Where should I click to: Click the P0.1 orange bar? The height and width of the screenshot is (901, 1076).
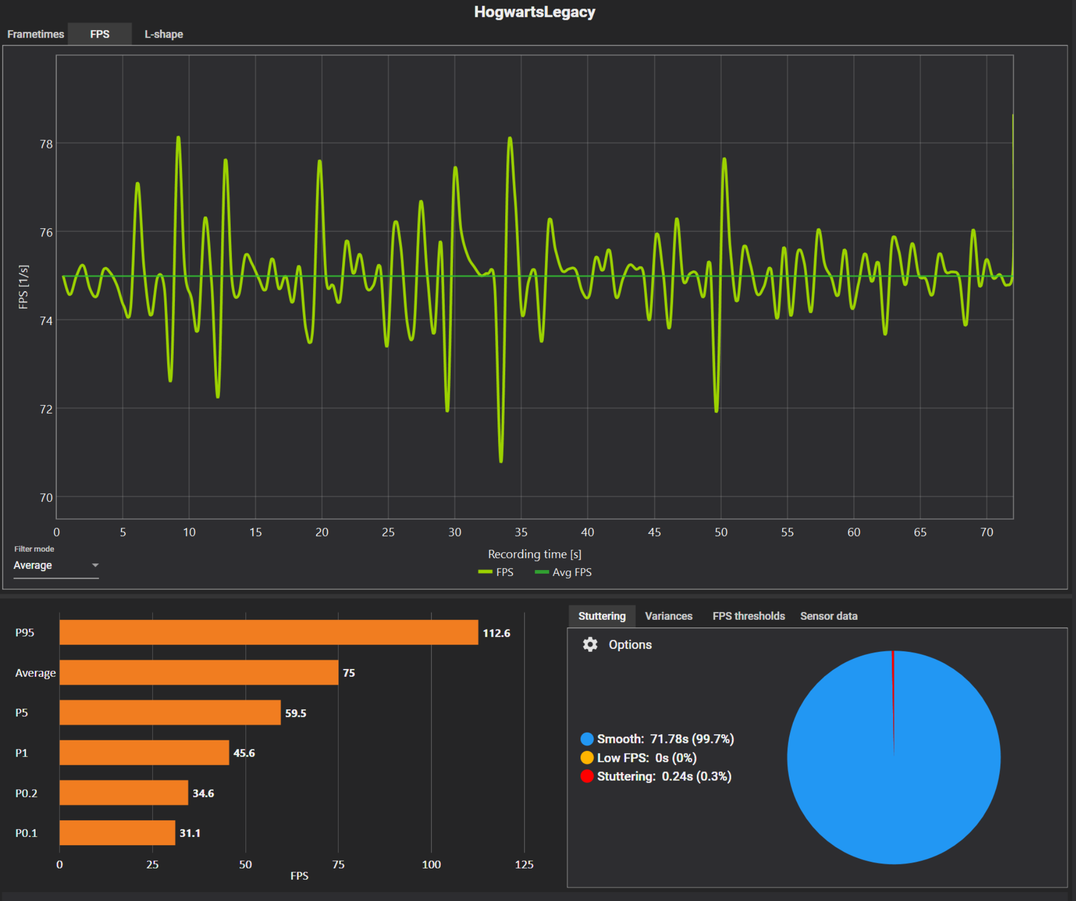pos(117,833)
